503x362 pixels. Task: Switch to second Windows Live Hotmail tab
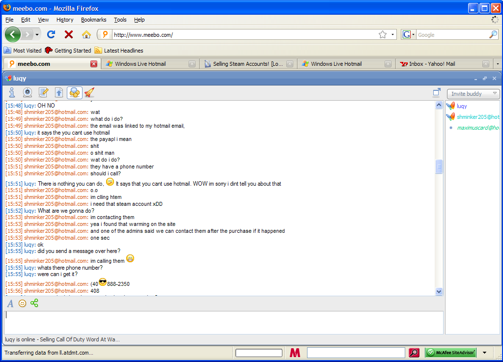point(346,64)
